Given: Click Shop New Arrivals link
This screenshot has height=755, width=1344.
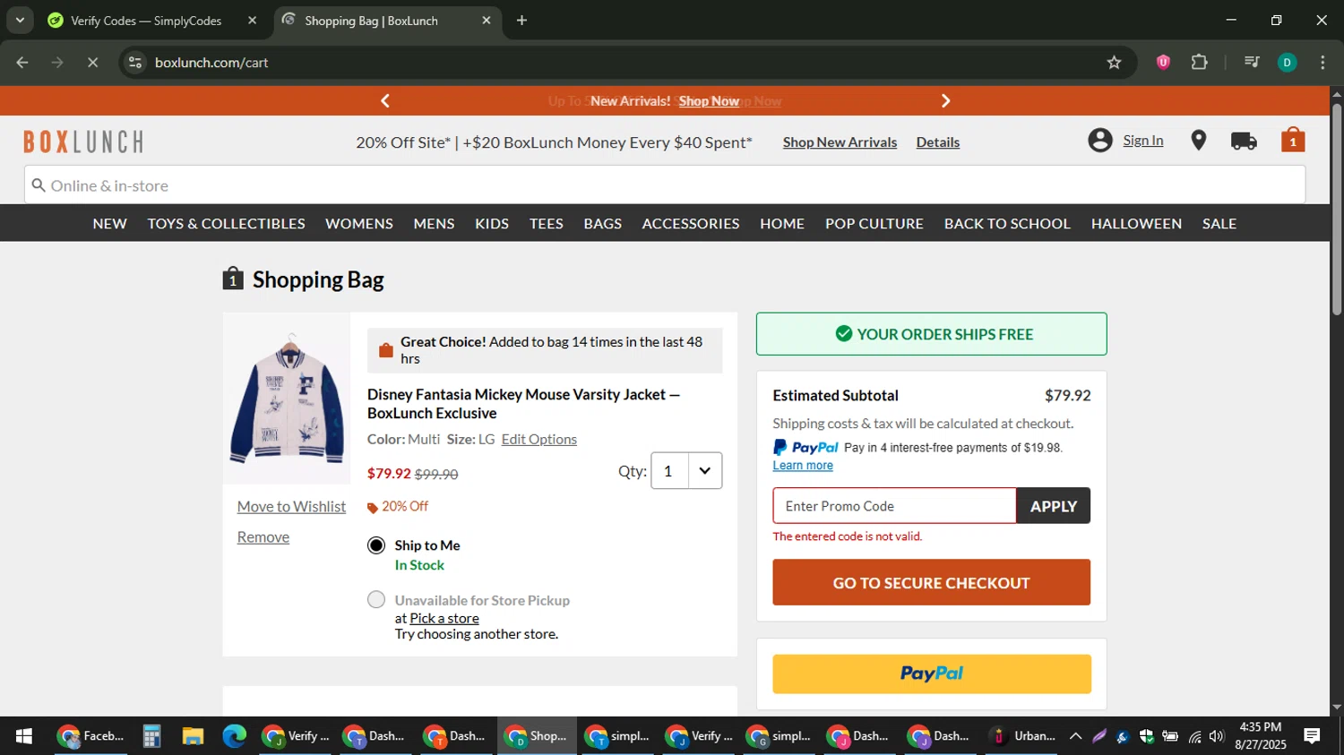Looking at the screenshot, I should [x=840, y=142].
